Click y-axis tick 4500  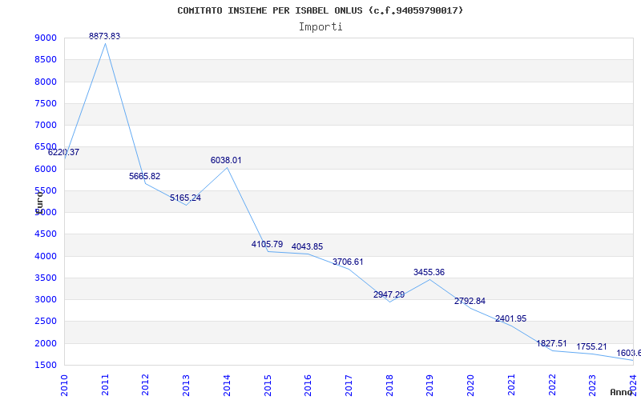pyautogui.click(x=46, y=234)
